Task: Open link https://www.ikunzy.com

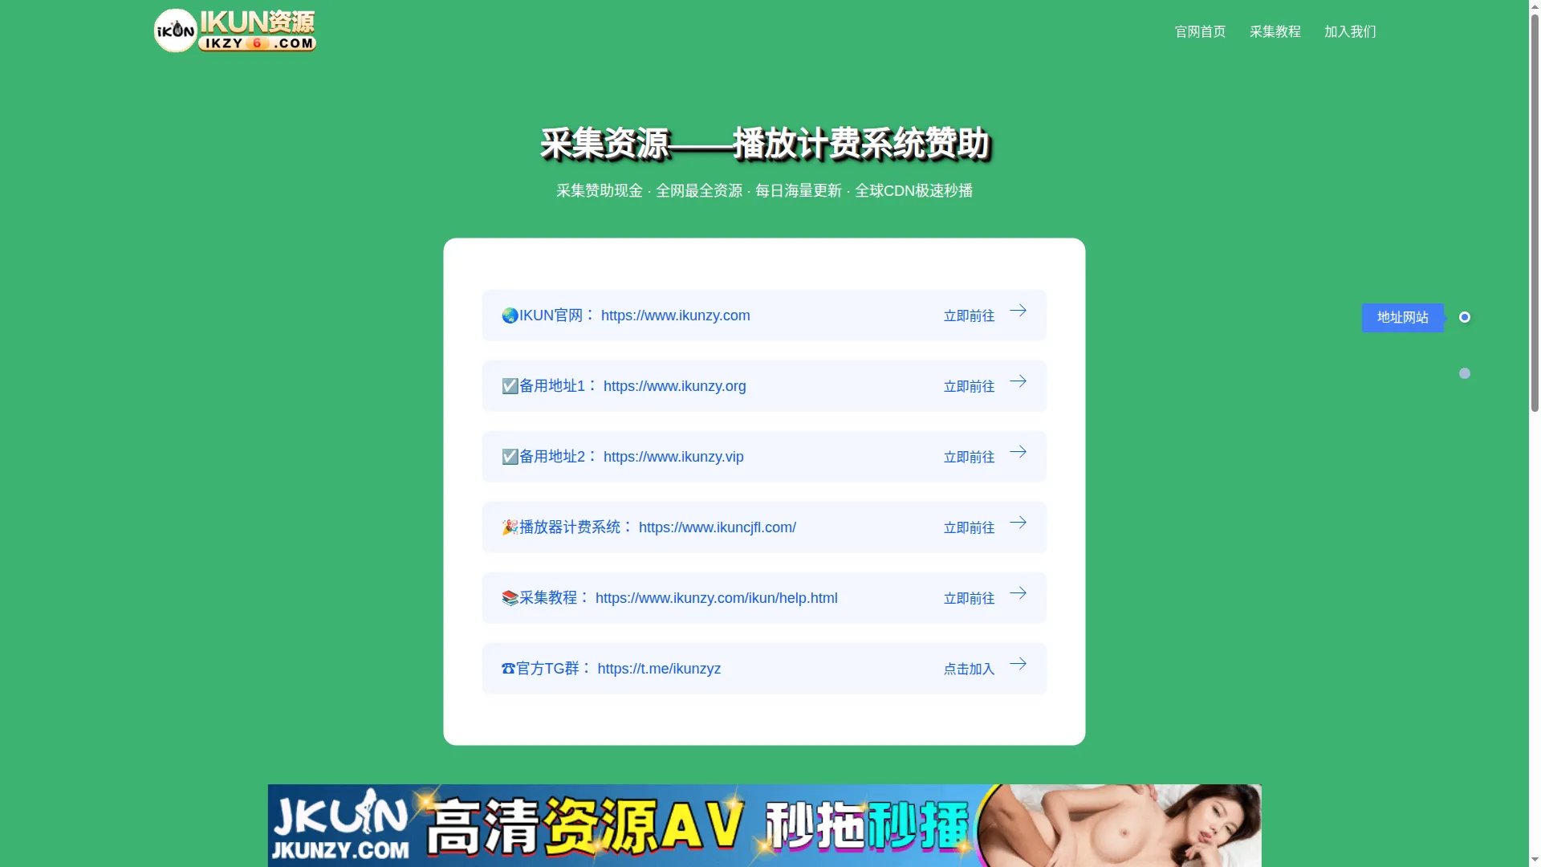Action: click(675, 315)
